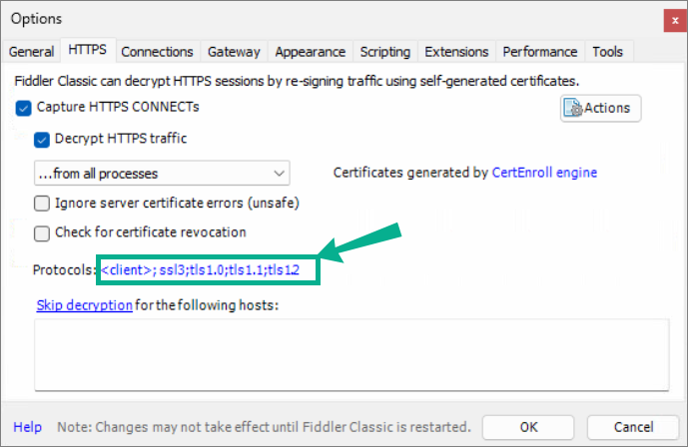This screenshot has height=447, width=688.
Task: Toggle Decrypt HTTPS traffic checkbox
Action: click(42, 140)
